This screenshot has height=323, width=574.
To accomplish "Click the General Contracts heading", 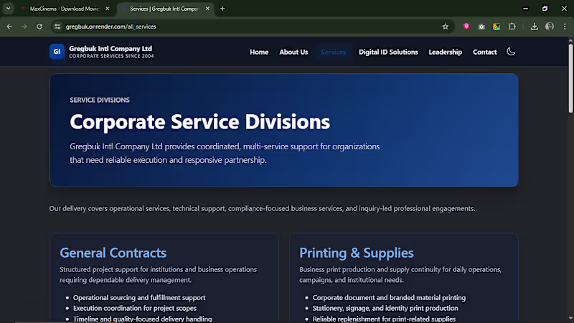I will coord(113,253).
